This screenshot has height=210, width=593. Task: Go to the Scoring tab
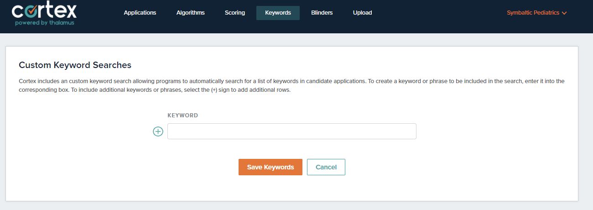(x=235, y=13)
